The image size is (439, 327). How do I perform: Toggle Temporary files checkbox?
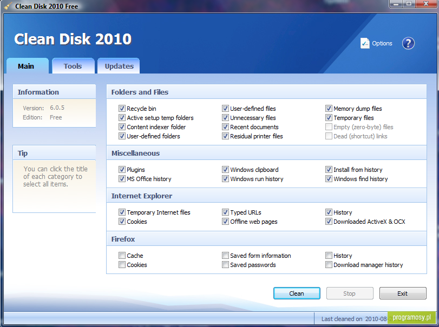pyautogui.click(x=329, y=118)
